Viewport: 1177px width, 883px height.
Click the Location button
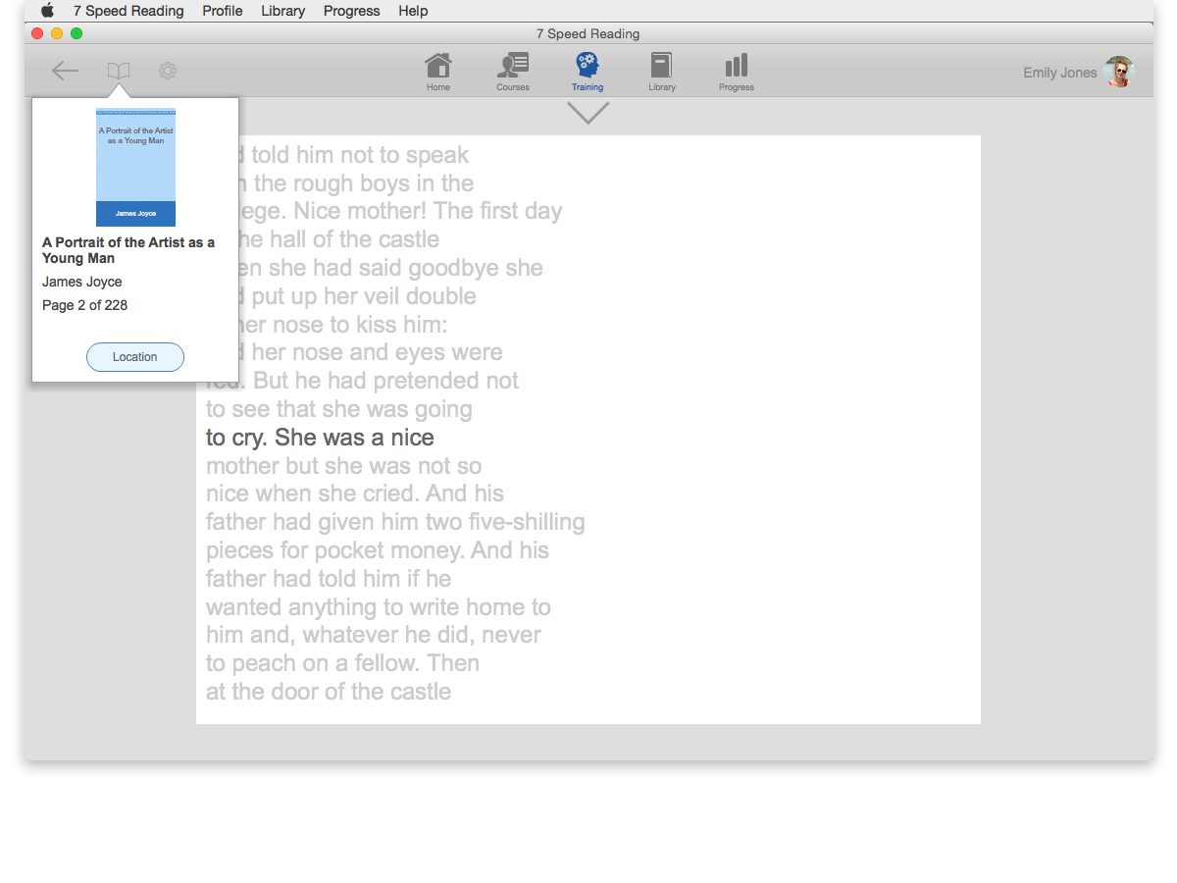(x=135, y=357)
